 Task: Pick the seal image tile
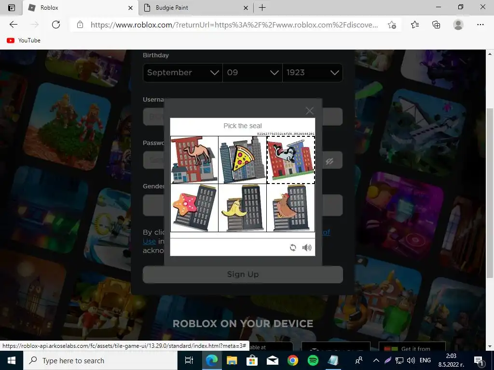[291, 160]
